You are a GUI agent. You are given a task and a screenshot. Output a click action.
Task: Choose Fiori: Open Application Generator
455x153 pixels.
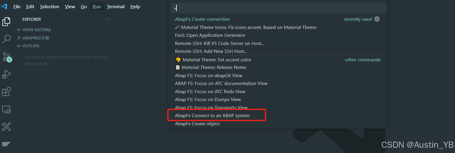coord(210,35)
